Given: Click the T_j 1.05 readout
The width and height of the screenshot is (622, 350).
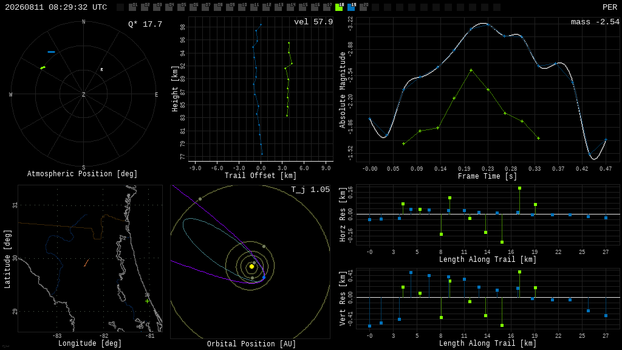Looking at the screenshot, I should click(x=310, y=190).
